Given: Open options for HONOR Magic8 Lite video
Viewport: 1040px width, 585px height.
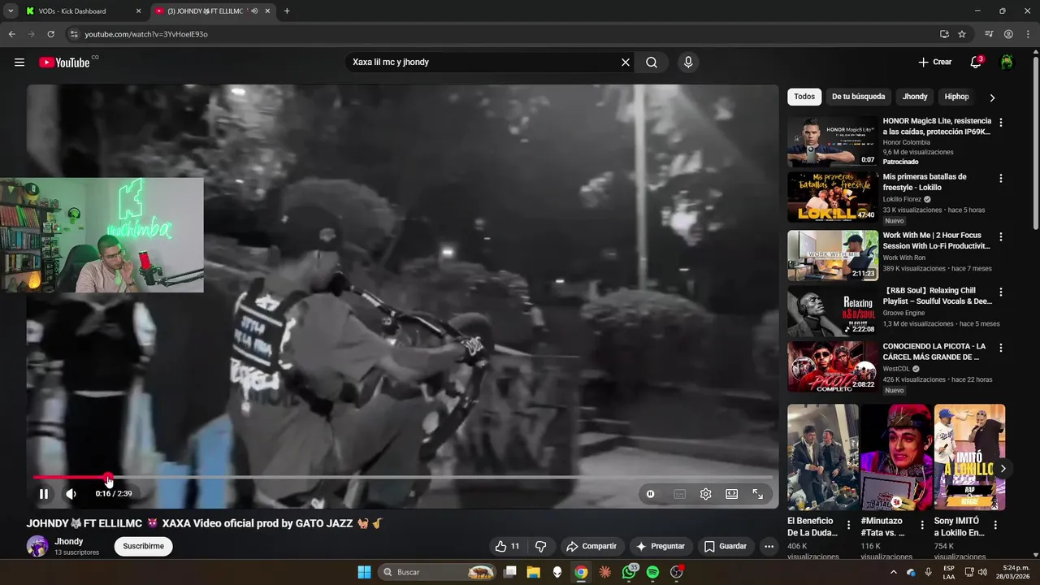Looking at the screenshot, I should (1001, 123).
